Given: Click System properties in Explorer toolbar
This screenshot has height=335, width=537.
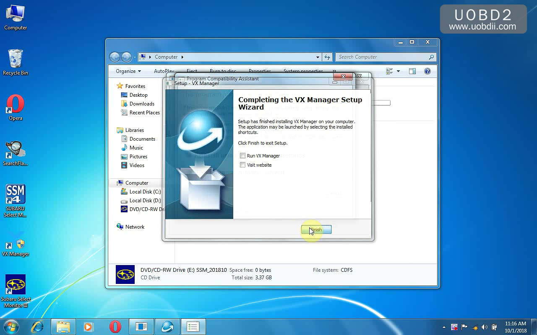Looking at the screenshot, I should pos(303,71).
